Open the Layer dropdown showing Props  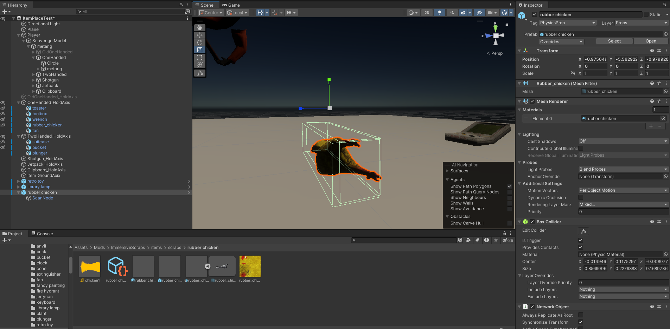[642, 23]
